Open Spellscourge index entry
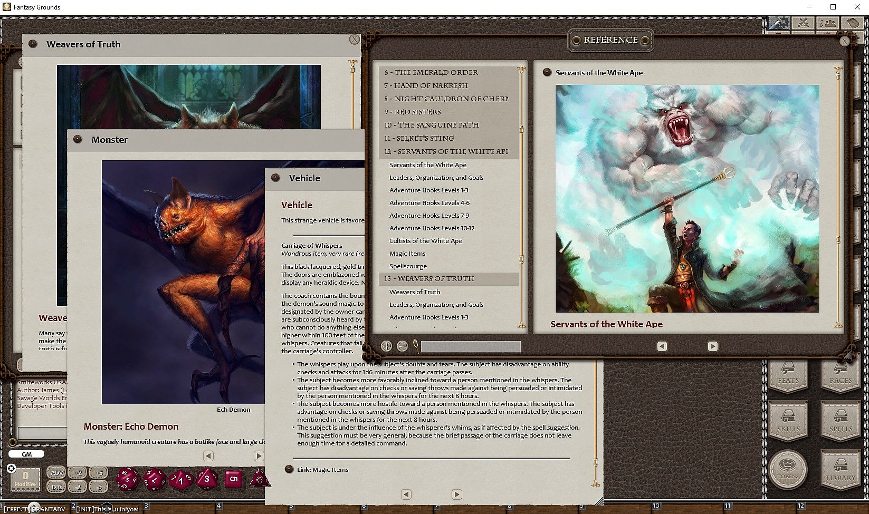The image size is (869, 514). (408, 266)
